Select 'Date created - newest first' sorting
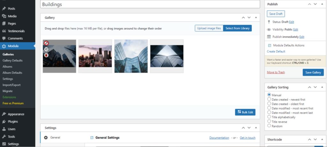Image resolution: width=327 pixels, height=147 pixels. click(x=269, y=99)
